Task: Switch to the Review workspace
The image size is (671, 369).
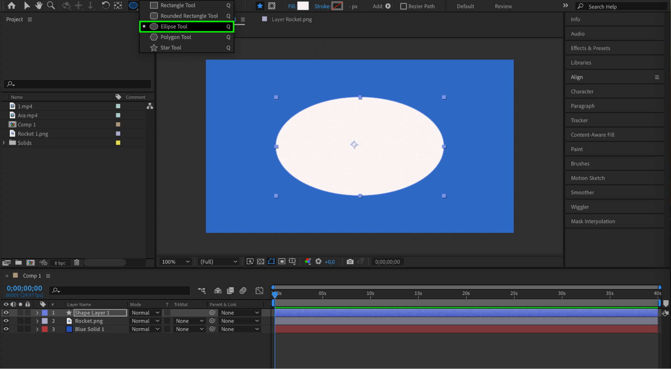Action: pos(503,6)
